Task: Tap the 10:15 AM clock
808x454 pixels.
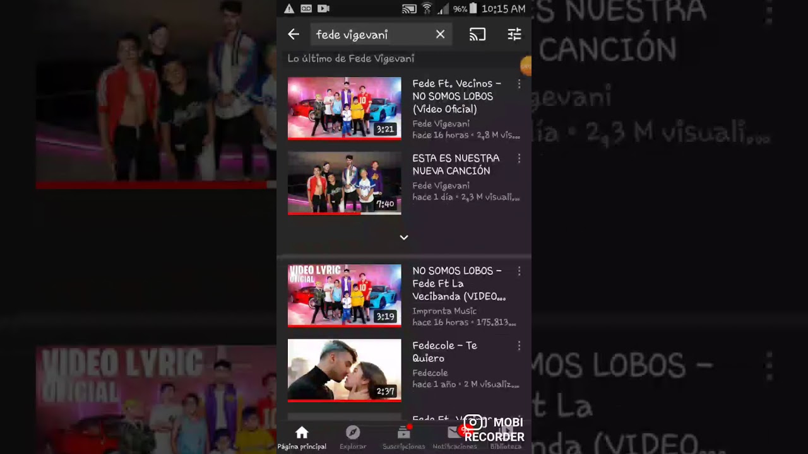Action: pyautogui.click(x=503, y=9)
